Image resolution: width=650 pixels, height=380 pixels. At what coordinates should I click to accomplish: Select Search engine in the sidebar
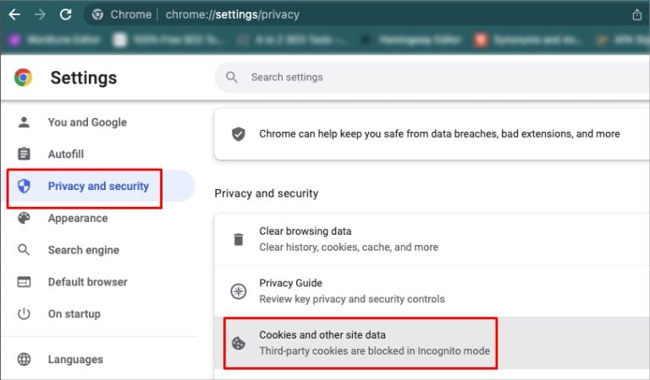[x=83, y=250]
